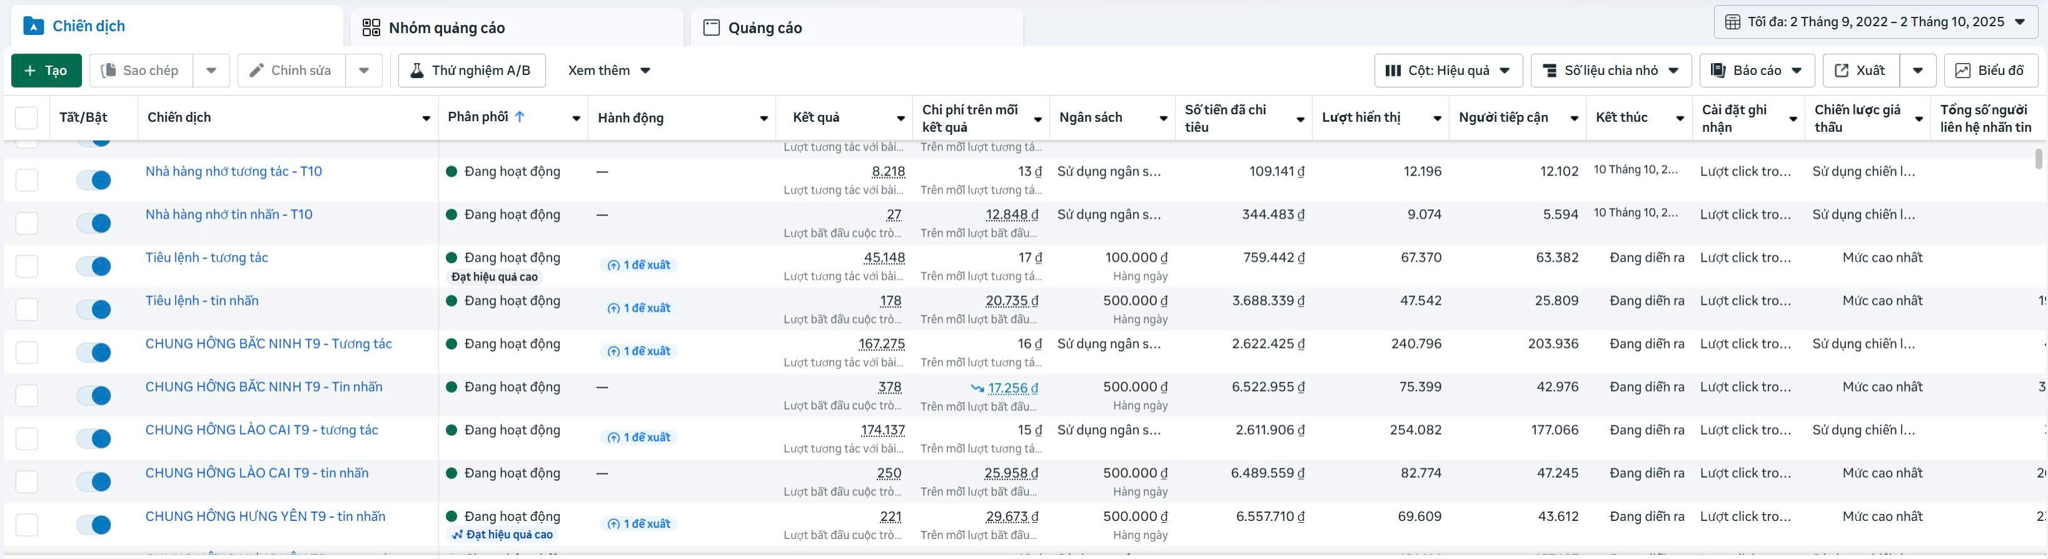
Task: Click the green Tạo create button
Action: pos(46,71)
